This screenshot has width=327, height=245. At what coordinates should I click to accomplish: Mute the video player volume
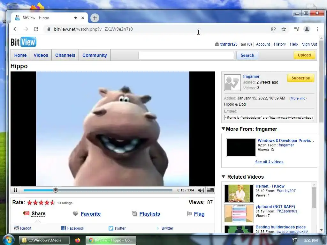[x=201, y=190]
